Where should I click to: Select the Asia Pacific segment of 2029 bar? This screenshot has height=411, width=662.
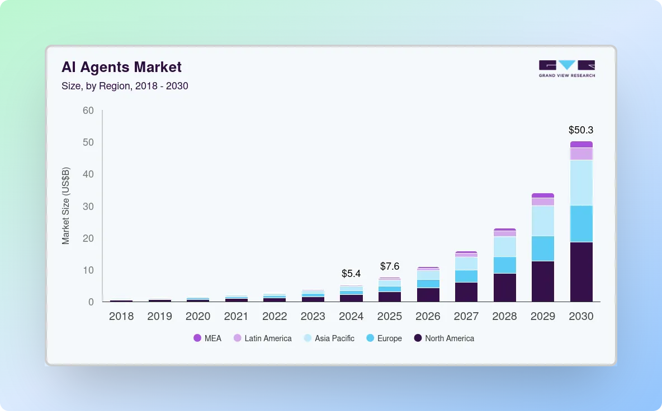(x=543, y=221)
